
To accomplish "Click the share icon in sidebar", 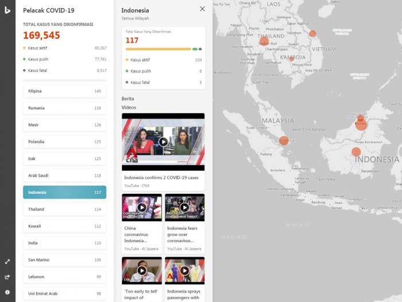I will click(7, 277).
